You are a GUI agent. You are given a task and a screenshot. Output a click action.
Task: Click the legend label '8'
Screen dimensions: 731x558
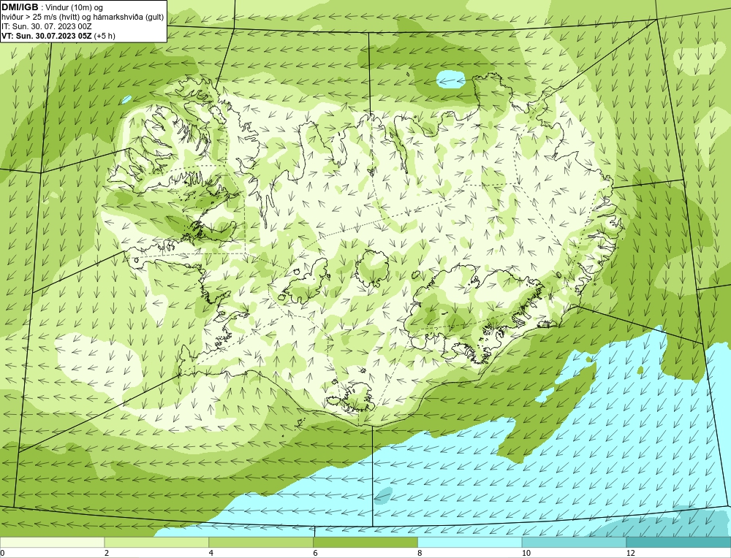[420, 554]
